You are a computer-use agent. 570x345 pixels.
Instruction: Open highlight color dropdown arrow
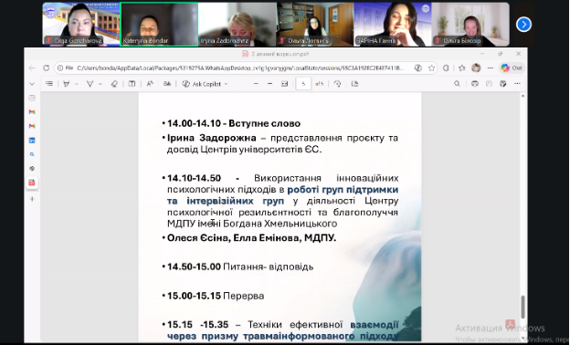tap(77, 84)
